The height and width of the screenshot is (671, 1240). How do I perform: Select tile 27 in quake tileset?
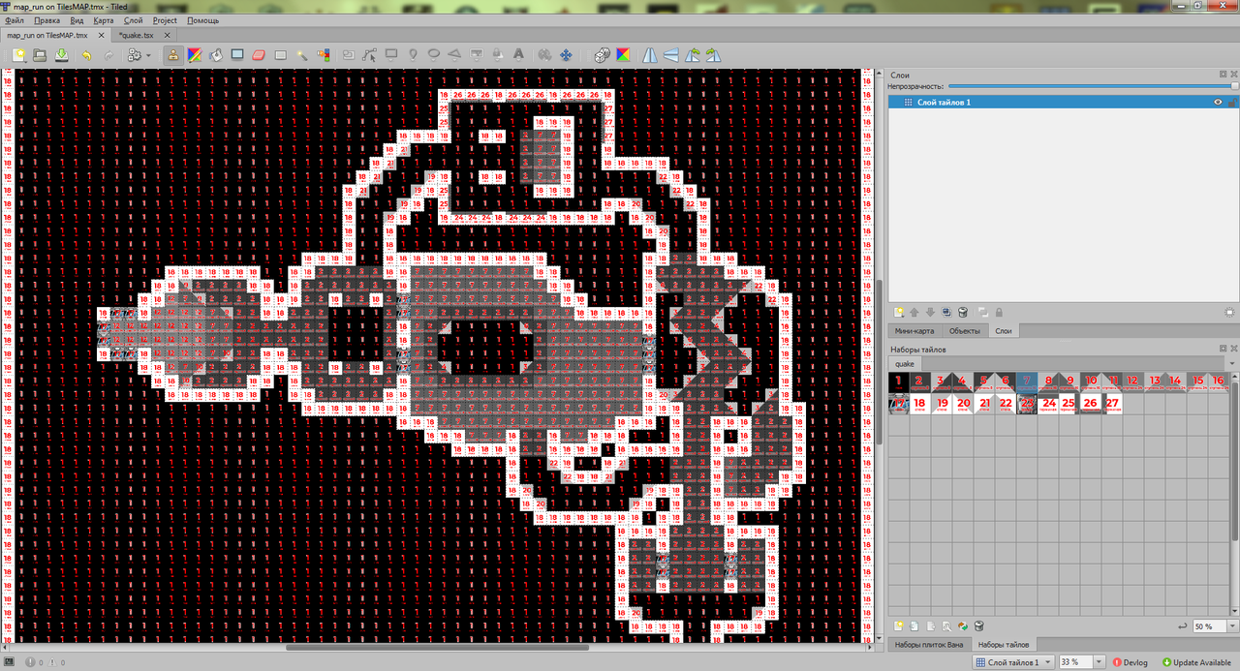pyautogui.click(x=1112, y=405)
